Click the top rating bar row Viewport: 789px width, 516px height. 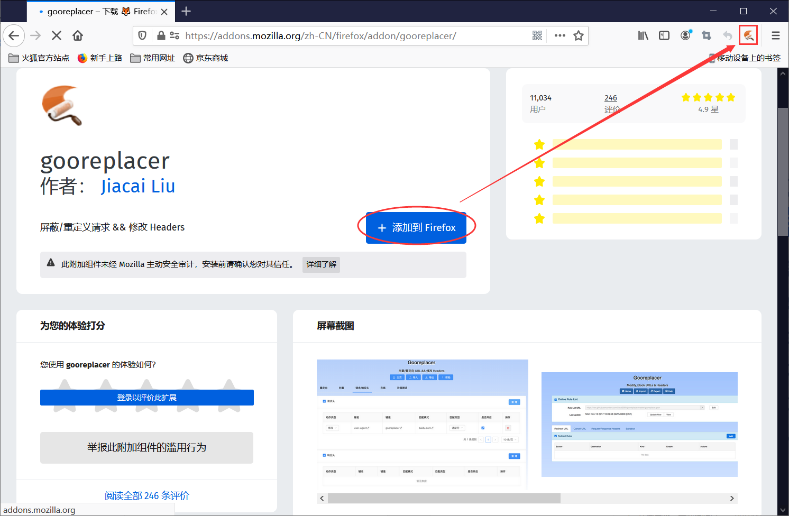coord(636,144)
